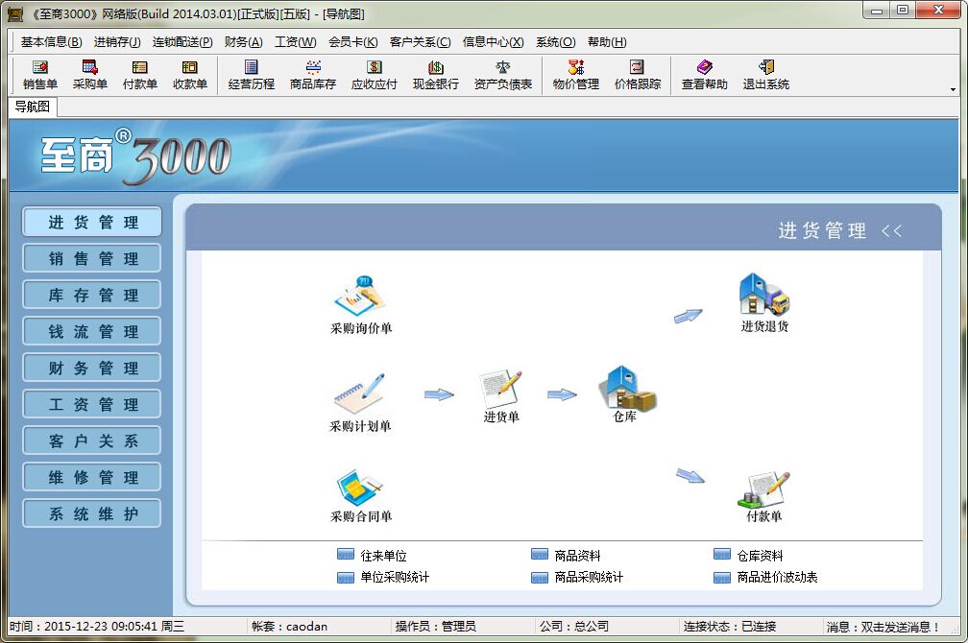Select 库存管理 in the sidebar
968x643 pixels.
click(92, 296)
